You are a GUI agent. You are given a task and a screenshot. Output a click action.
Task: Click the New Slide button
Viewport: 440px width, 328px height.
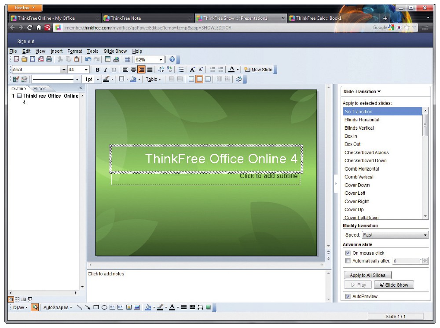coord(259,70)
